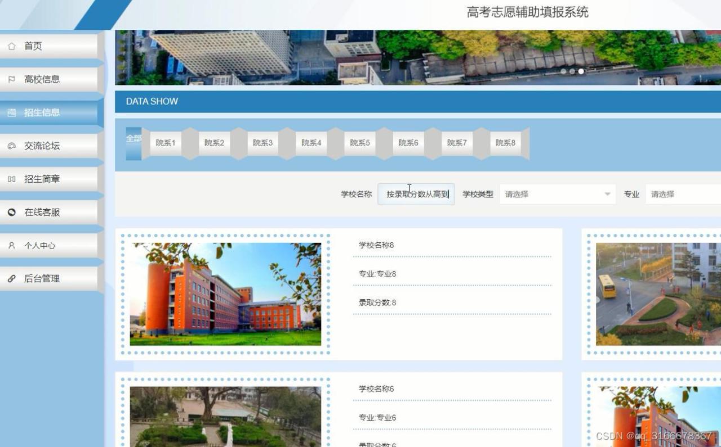Image resolution: width=721 pixels, height=447 pixels.
Task: Select 招生信息 in the sidebar
Action: coord(49,112)
